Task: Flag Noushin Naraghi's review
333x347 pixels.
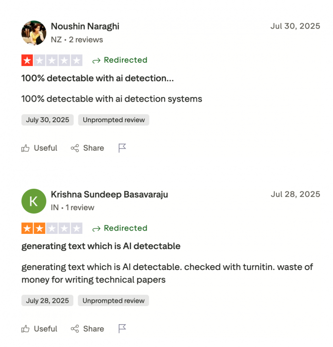Action: [x=122, y=148]
